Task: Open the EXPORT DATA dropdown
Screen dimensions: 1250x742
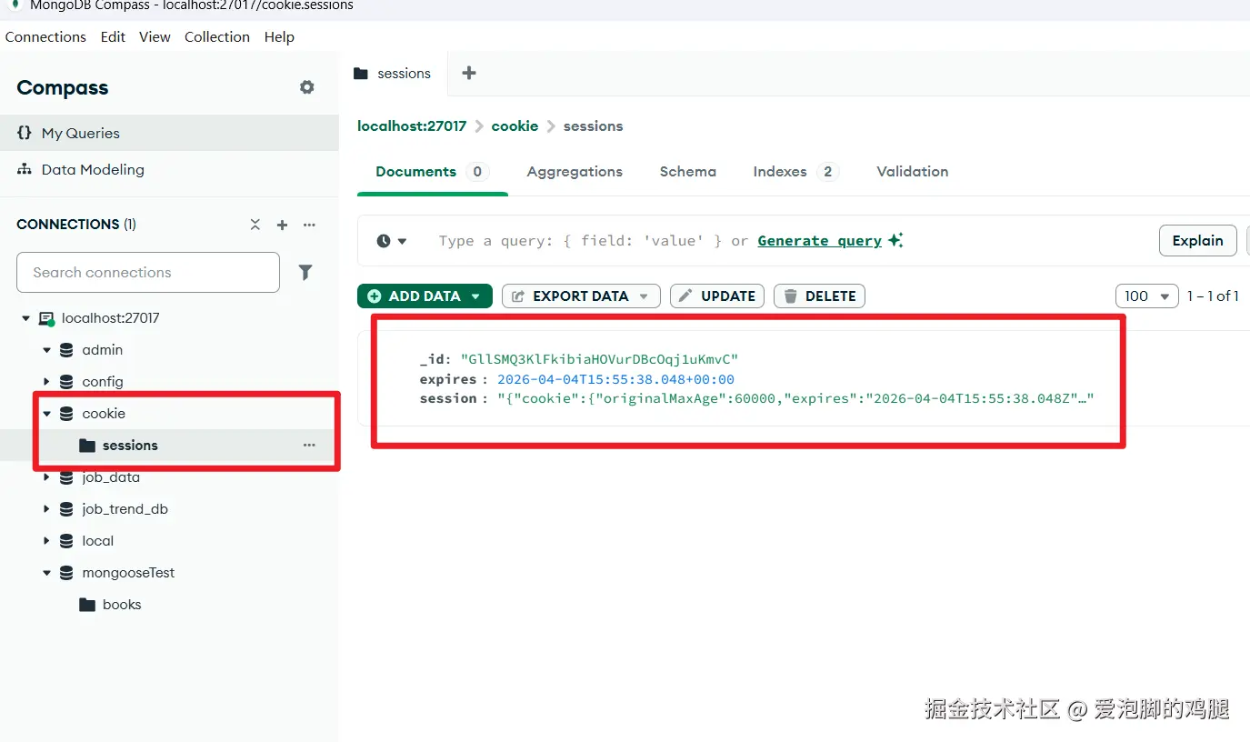Action: click(x=581, y=296)
